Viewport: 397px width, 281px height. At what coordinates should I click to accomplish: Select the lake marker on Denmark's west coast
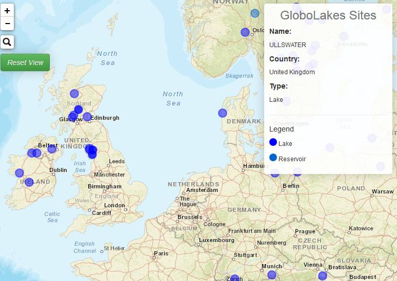222,113
